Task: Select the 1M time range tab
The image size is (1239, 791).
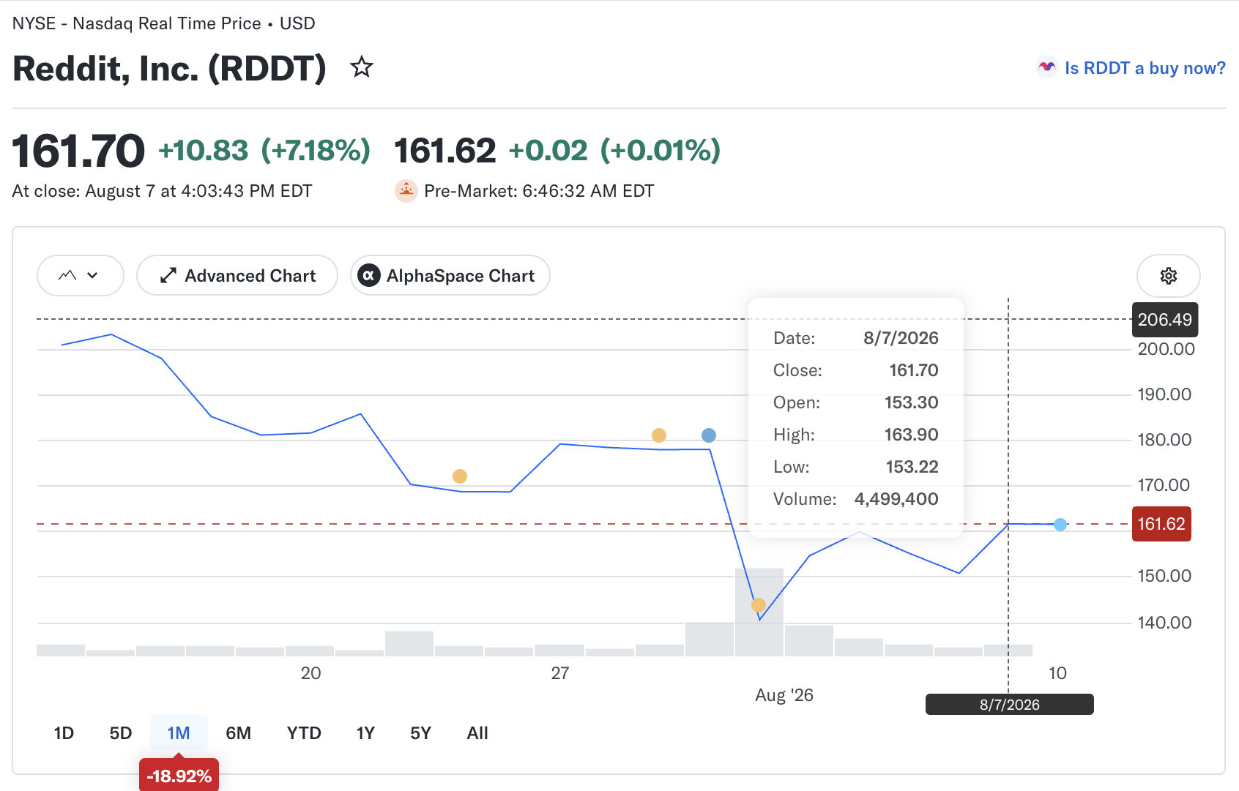Action: [179, 733]
